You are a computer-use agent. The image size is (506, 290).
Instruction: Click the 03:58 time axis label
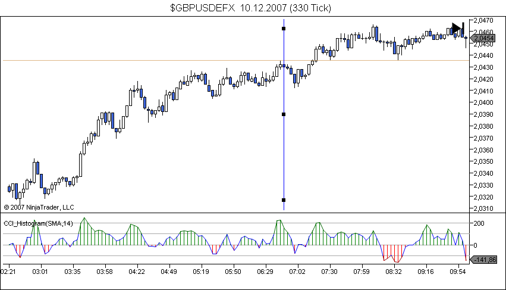tap(105, 272)
